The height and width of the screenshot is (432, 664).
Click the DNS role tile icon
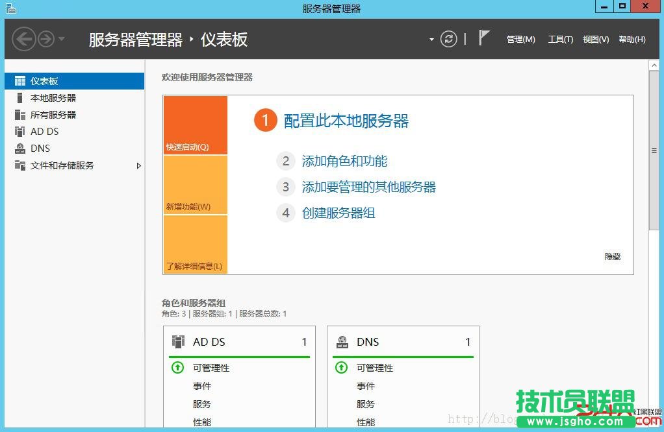[x=342, y=342]
